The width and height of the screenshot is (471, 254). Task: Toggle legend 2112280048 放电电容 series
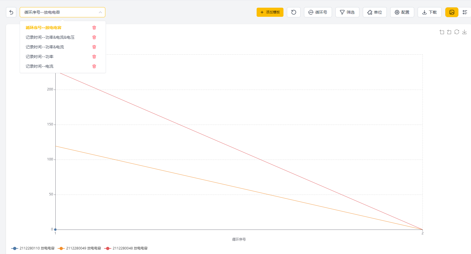(x=126, y=248)
